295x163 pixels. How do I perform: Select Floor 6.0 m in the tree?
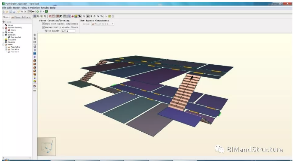coord(15,47)
